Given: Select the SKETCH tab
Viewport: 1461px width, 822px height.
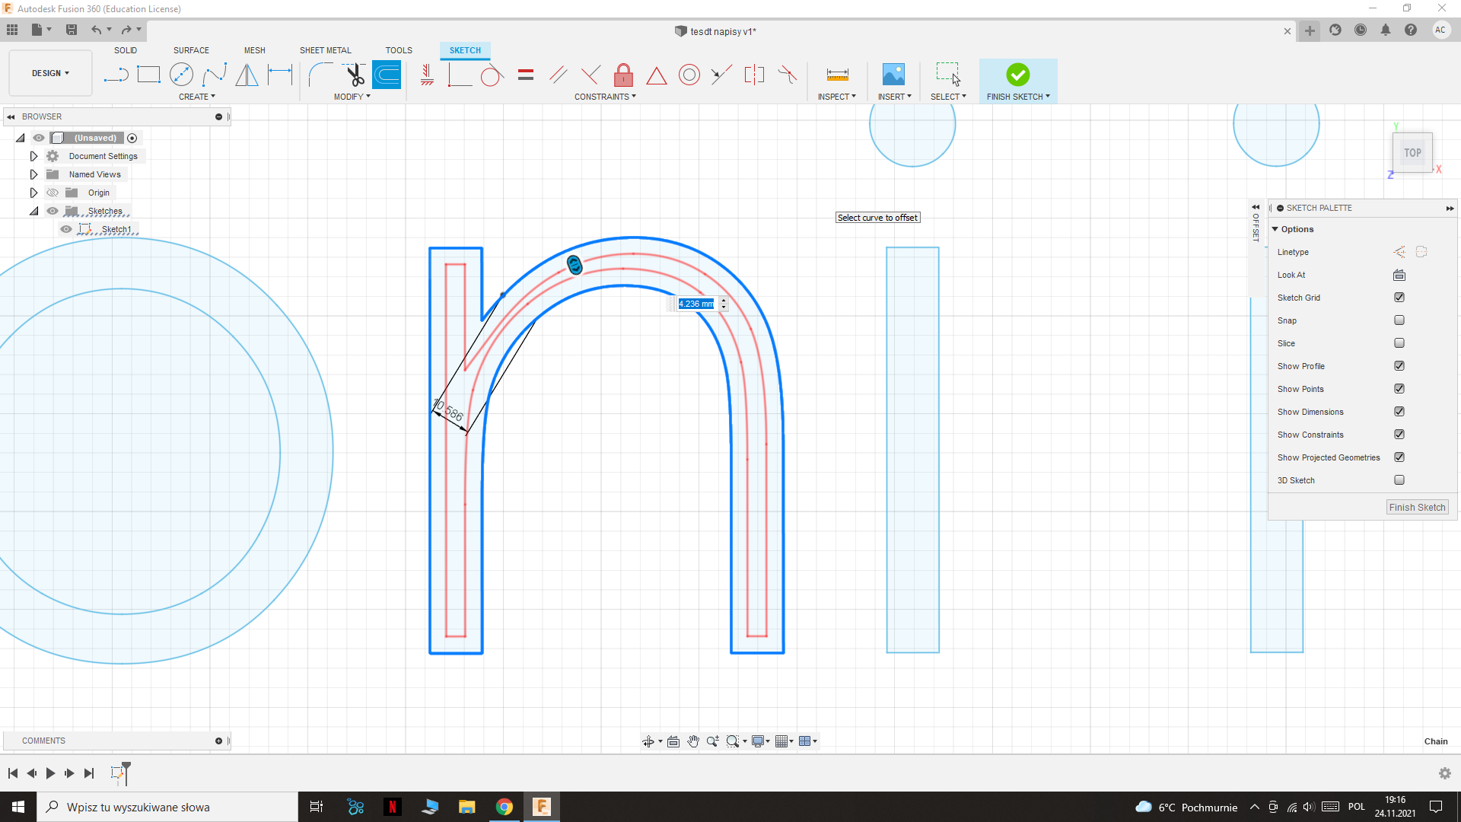Looking at the screenshot, I should coord(465,50).
